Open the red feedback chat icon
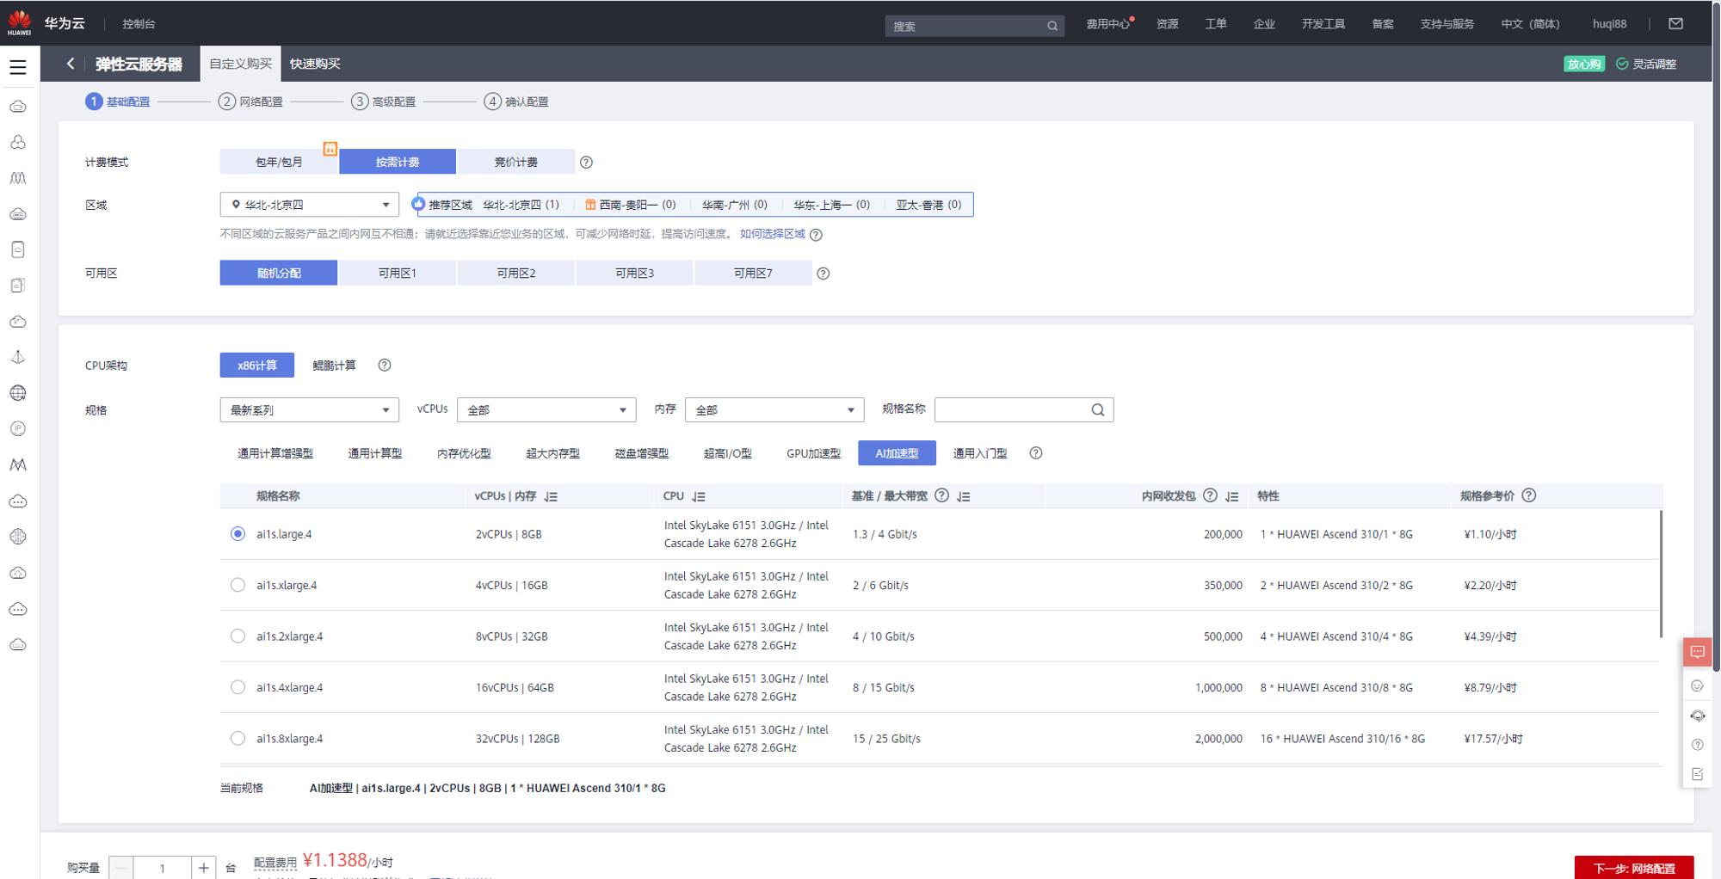This screenshot has width=1721, height=879. click(x=1697, y=652)
